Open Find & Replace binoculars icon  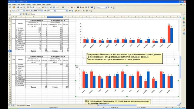pyautogui.click(x=78, y=7)
